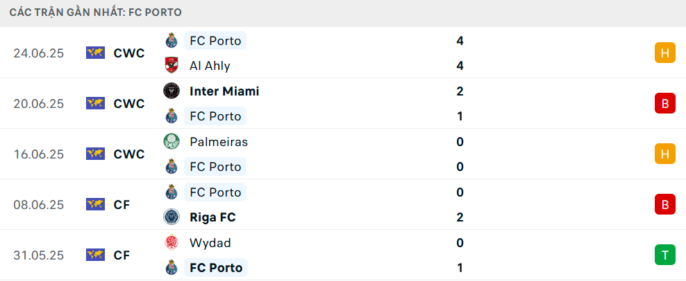This screenshot has height=281, width=686.
Task: Click CF competition label on 08.06.25 row
Action: point(122,205)
